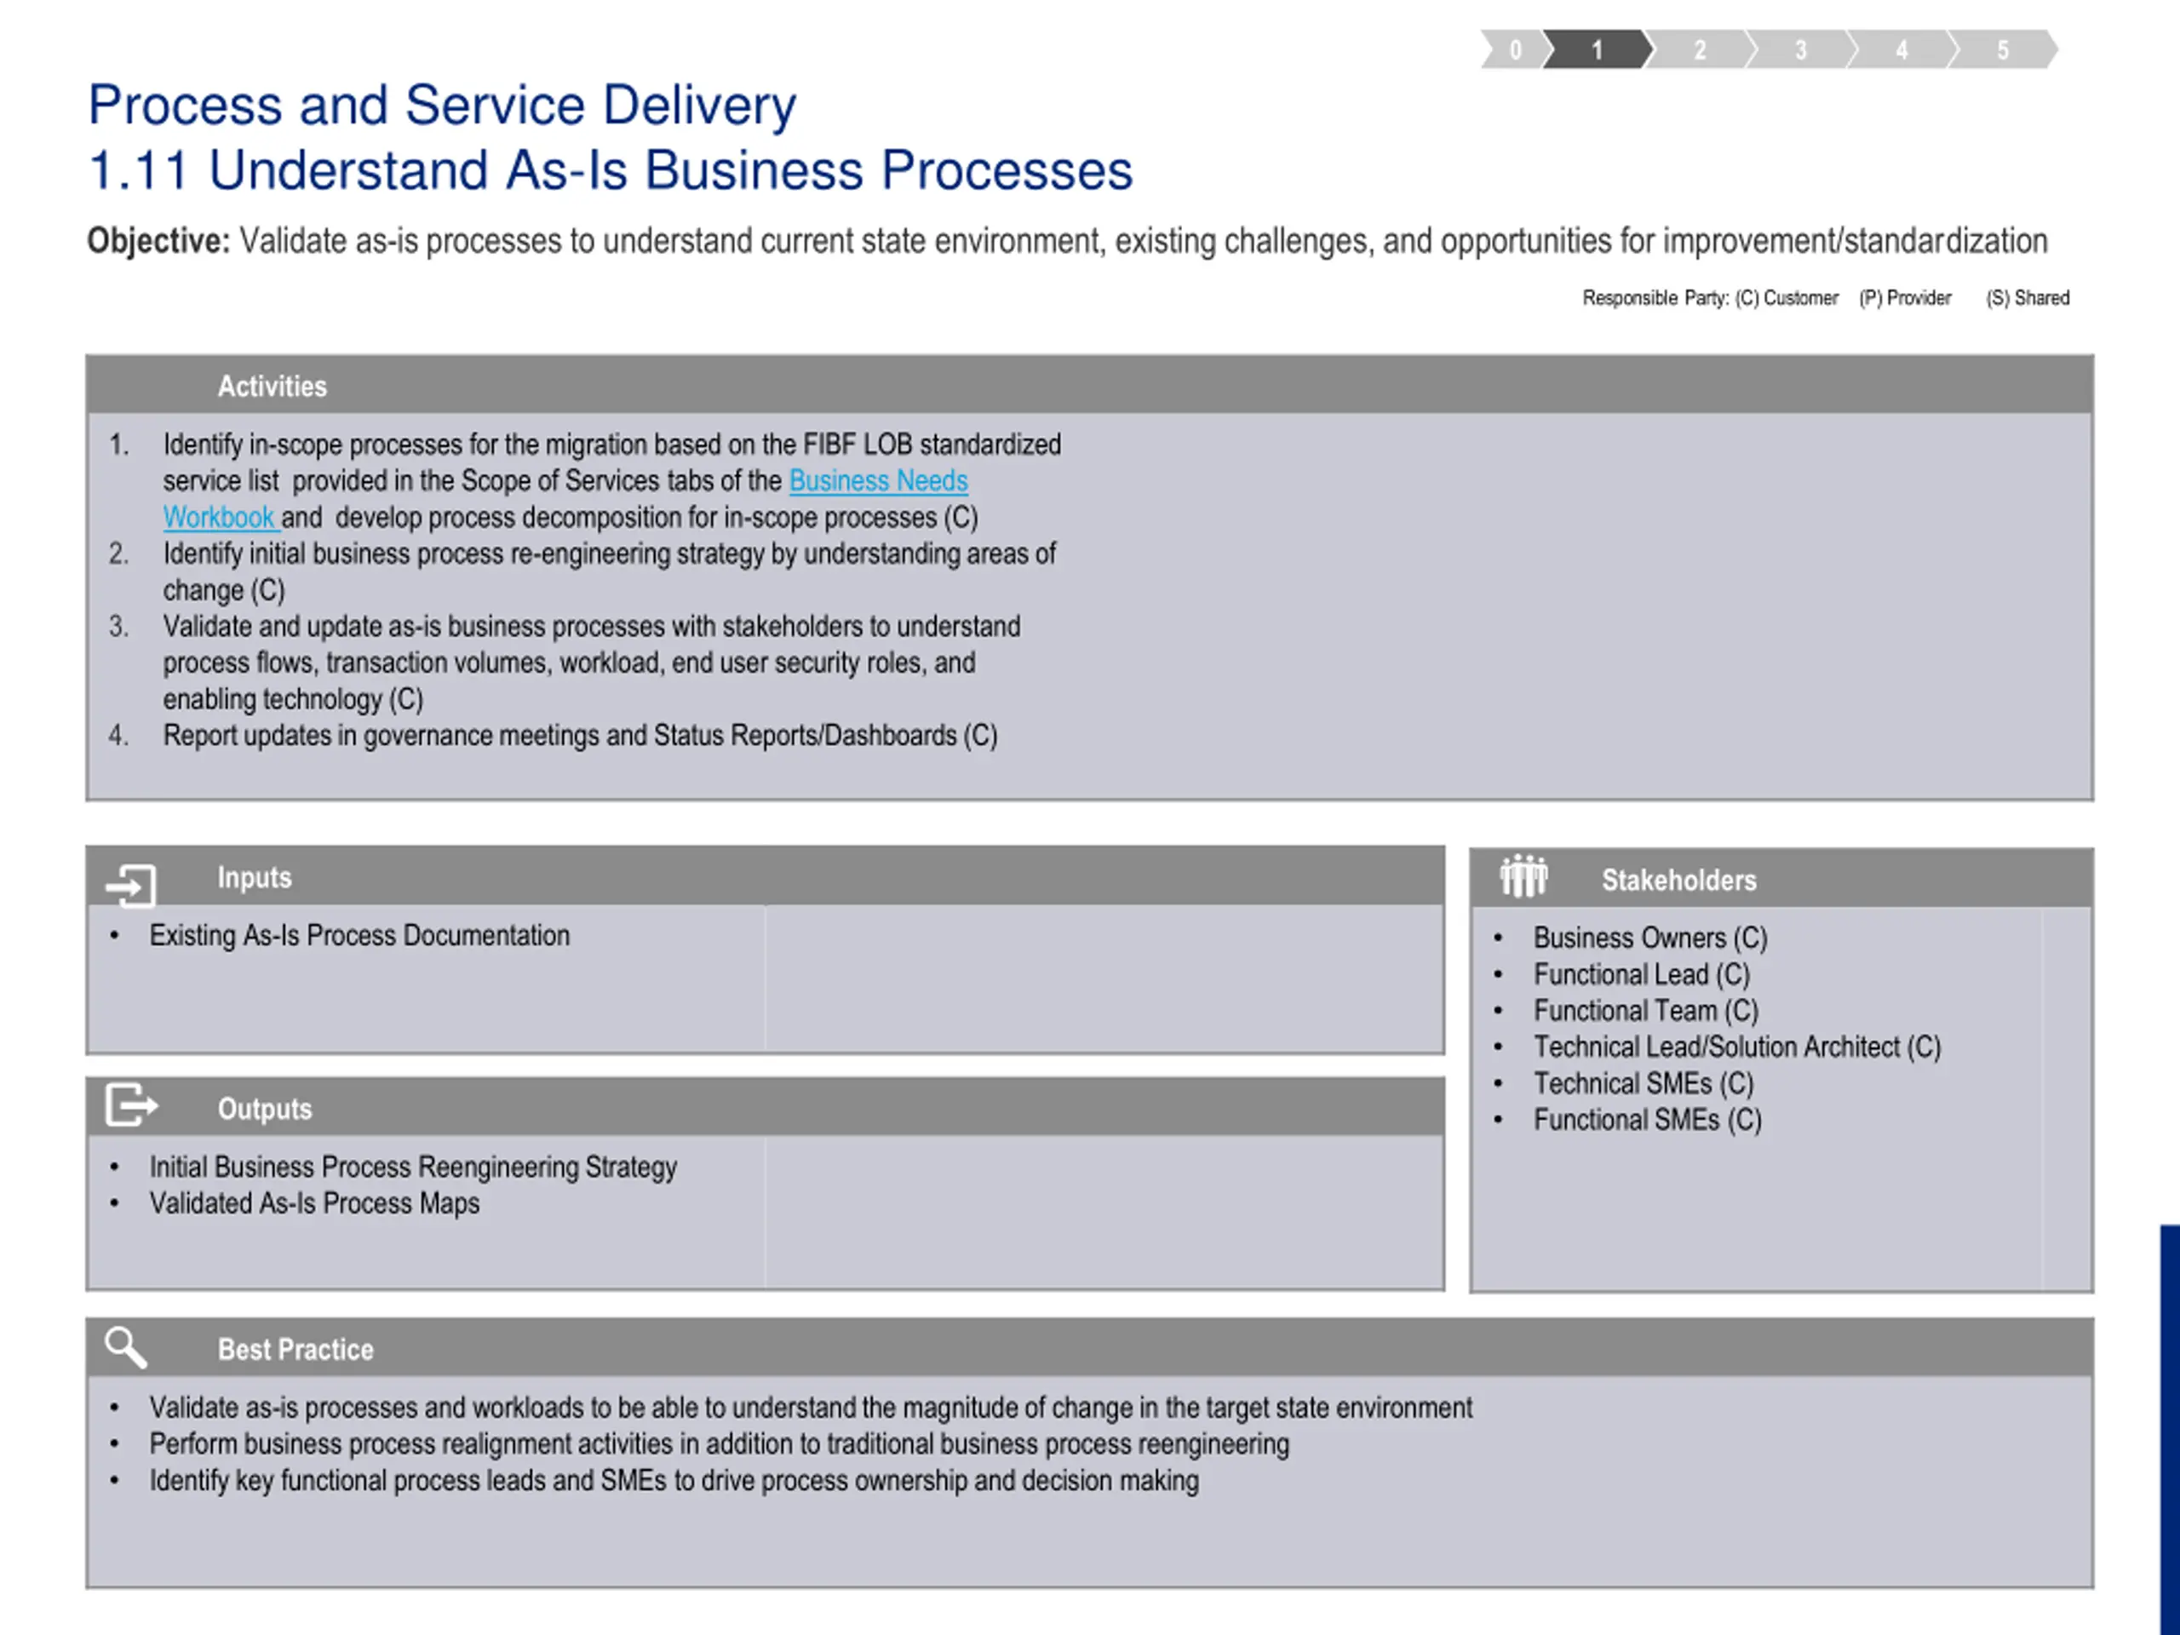The height and width of the screenshot is (1635, 2180).
Task: Select the highlighted phase 1 chevron
Action: point(1598,49)
